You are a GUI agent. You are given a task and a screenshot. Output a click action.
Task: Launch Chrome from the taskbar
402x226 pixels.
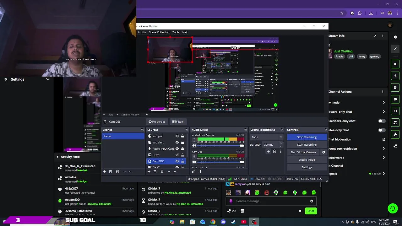213,222
